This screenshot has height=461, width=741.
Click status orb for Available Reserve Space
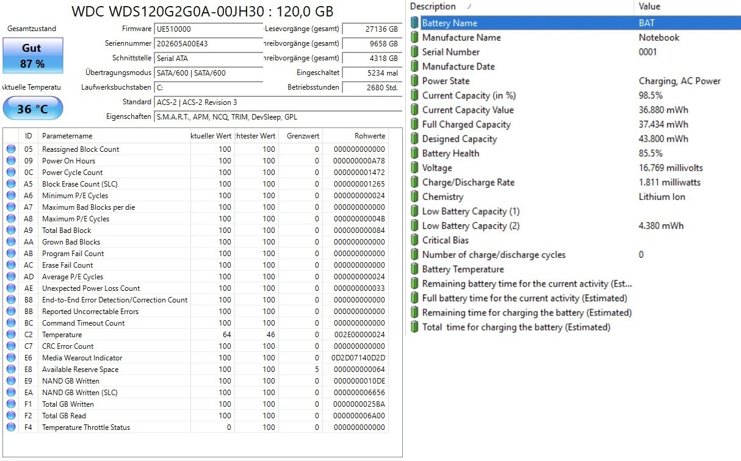[11, 370]
